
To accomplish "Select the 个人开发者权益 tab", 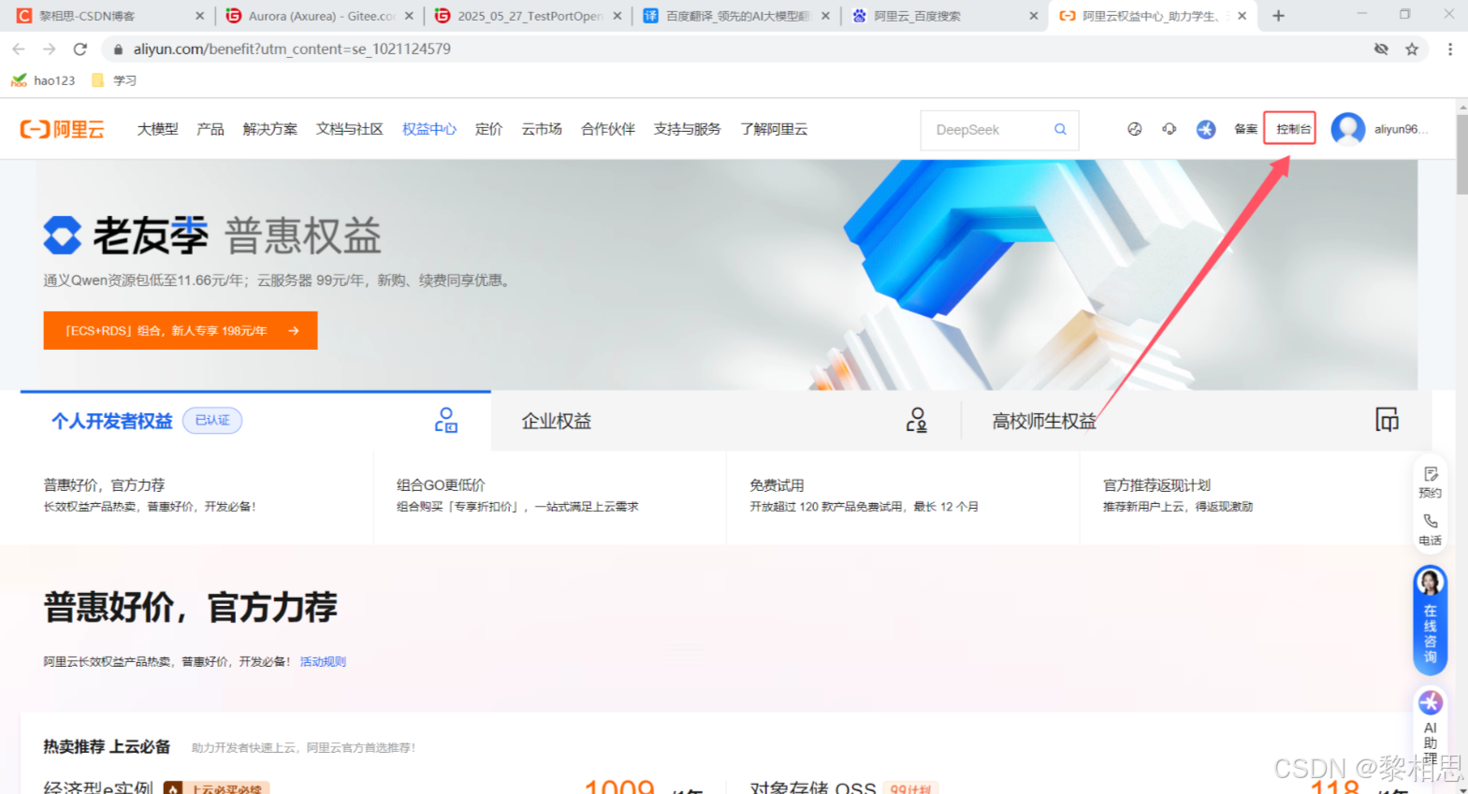I will (255, 421).
